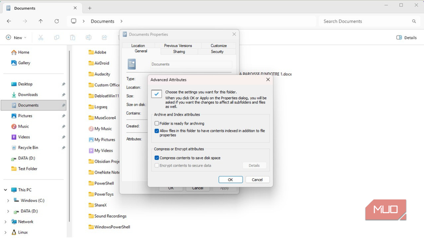Confirm Advanced Attributes with OK
Screen dimensions: 424x238
(x=231, y=180)
